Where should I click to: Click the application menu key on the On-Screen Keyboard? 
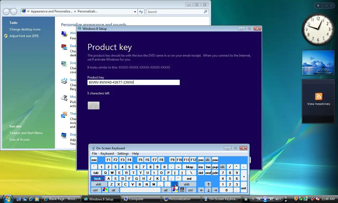(182, 190)
